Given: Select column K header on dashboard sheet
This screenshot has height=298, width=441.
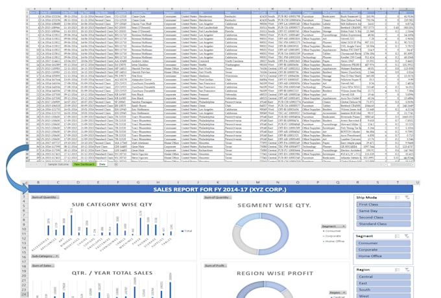Looking at the screenshot, I should click(x=218, y=182).
